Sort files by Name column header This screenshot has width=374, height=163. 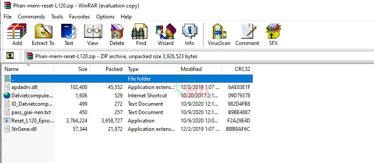28,69
